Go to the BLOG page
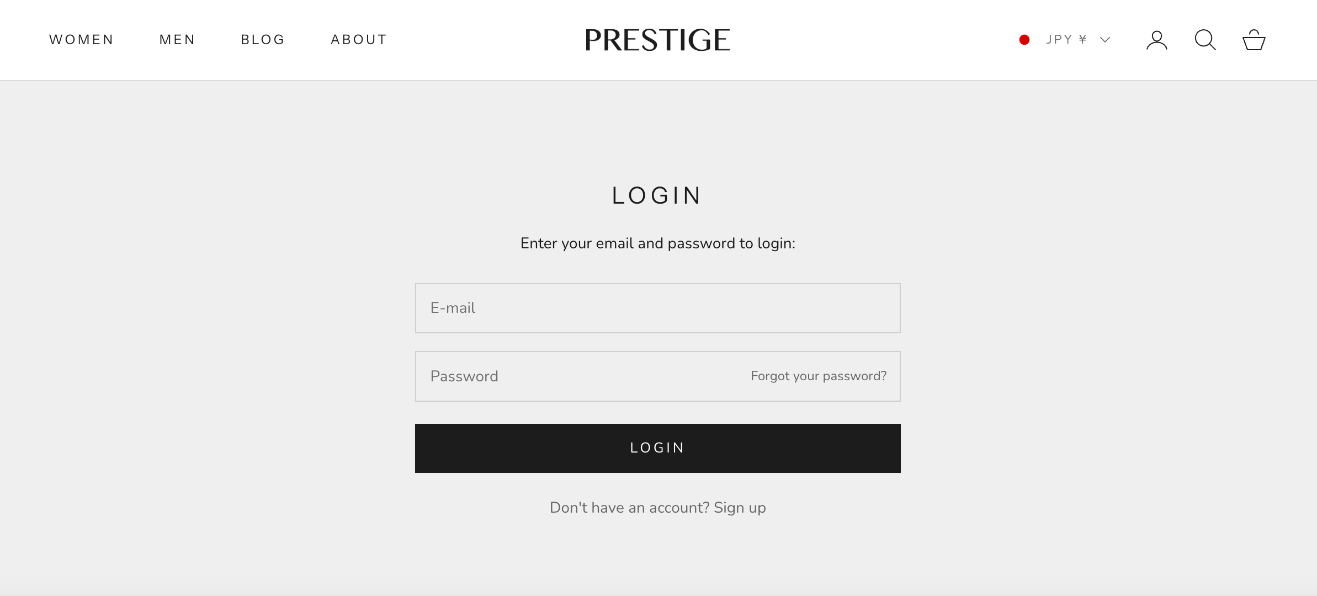This screenshot has height=596, width=1317. pyautogui.click(x=263, y=40)
